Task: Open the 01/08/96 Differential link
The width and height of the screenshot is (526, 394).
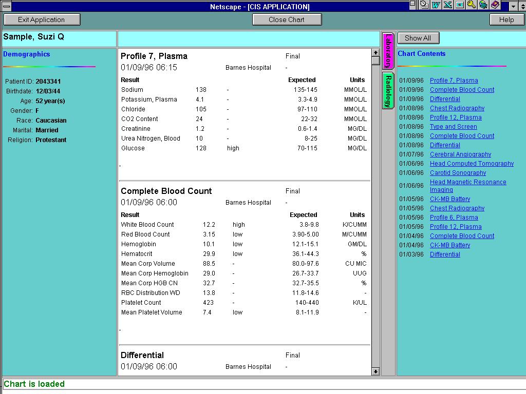Action: (x=445, y=145)
